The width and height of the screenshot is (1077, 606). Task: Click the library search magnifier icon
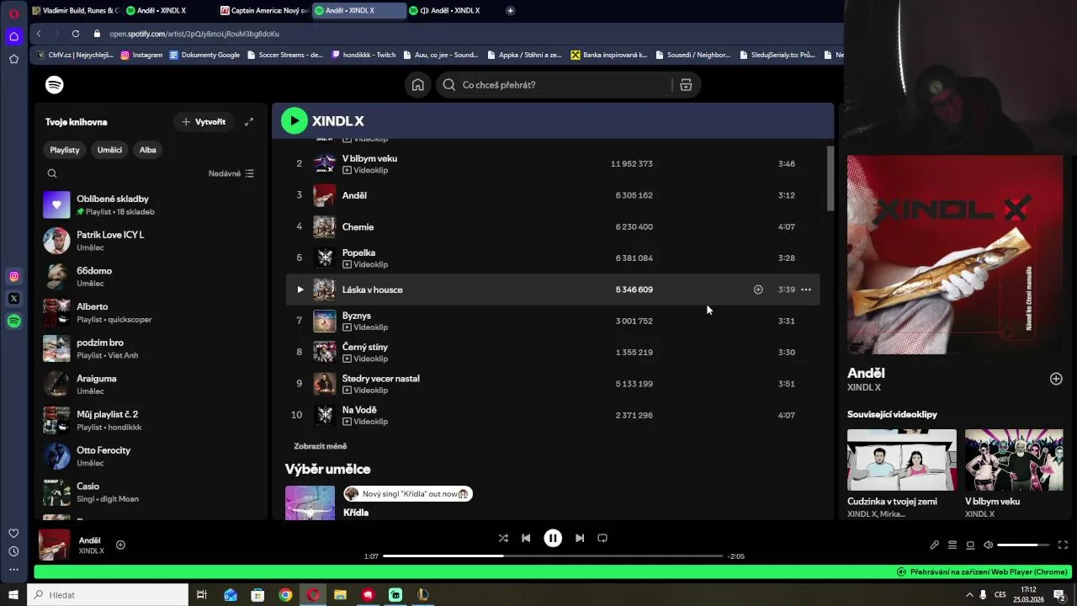(52, 173)
